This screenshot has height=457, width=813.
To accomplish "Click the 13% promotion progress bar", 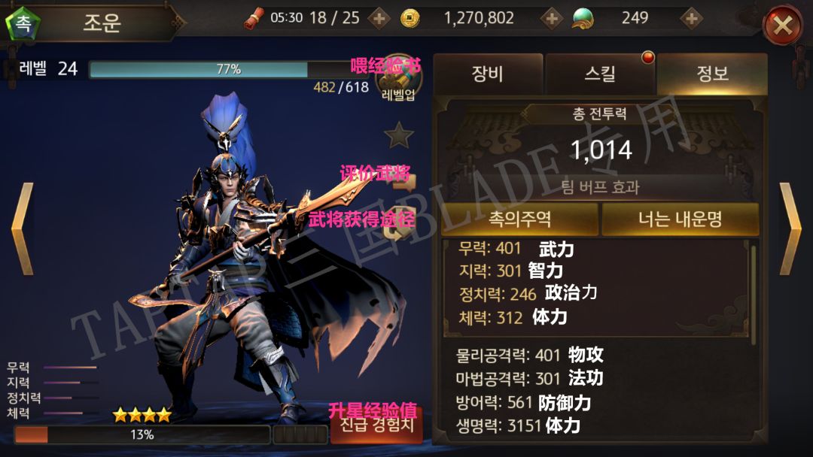I will [142, 434].
